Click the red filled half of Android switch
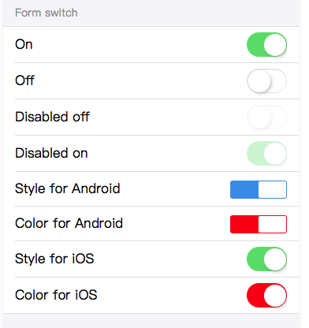 [x=244, y=224]
